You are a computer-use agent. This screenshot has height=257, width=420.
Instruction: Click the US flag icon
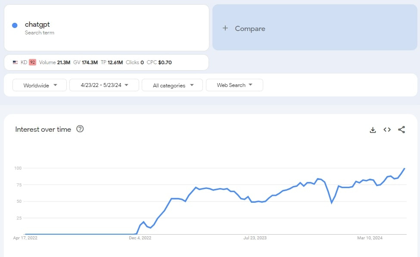(15, 62)
